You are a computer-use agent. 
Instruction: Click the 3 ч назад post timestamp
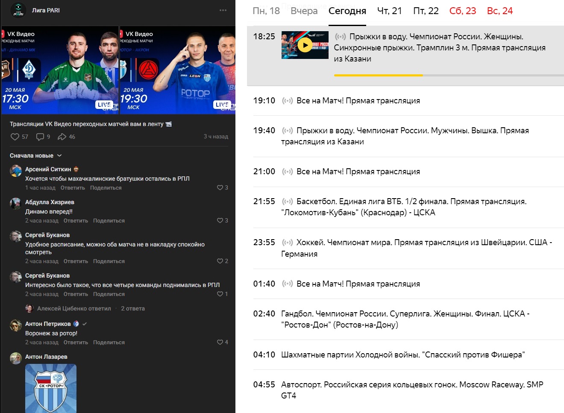(x=216, y=137)
